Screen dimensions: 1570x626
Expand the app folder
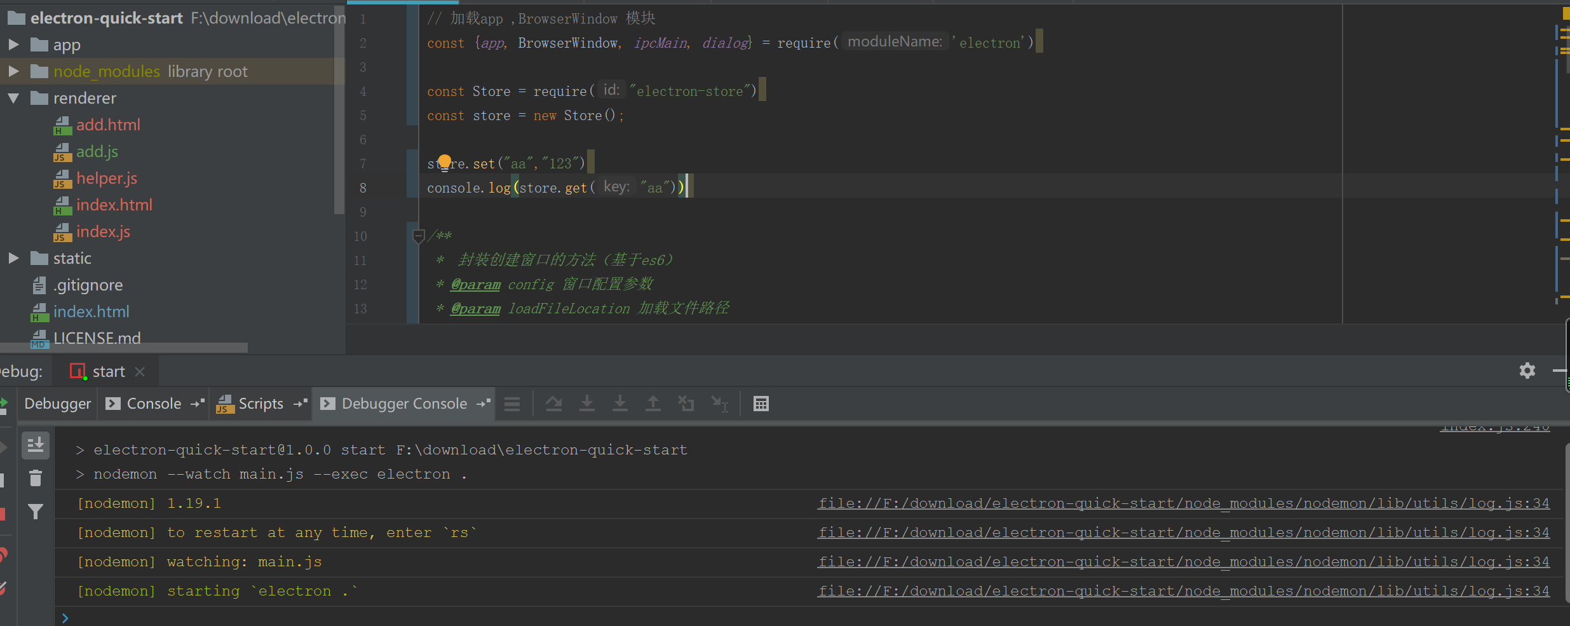pos(13,44)
